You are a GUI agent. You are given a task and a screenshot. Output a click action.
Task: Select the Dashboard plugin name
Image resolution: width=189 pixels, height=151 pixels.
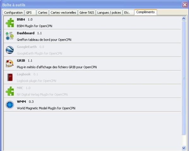point(26,33)
